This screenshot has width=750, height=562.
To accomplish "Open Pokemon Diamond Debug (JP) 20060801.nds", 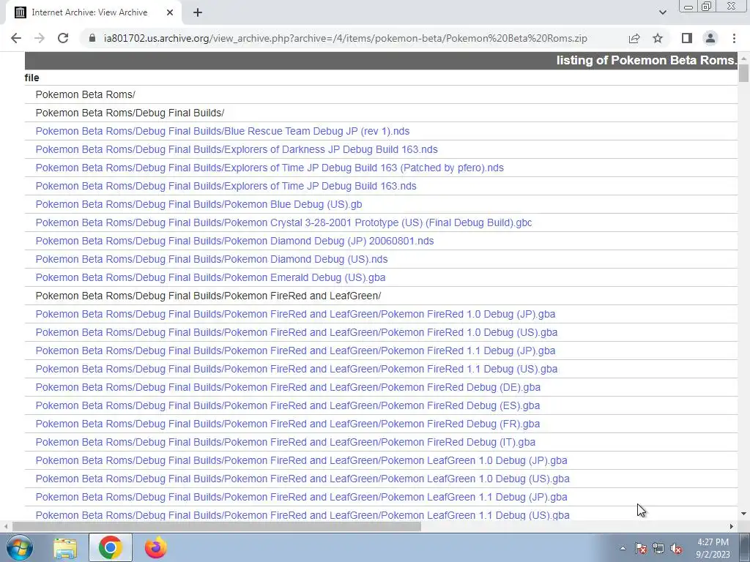I will [234, 241].
